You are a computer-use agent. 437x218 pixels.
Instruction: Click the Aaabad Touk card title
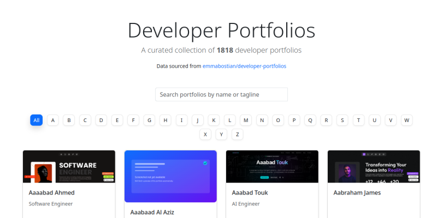coord(250,193)
